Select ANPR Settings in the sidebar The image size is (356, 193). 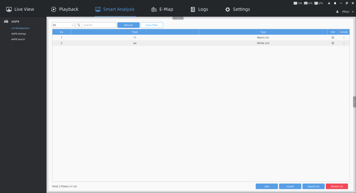(x=19, y=34)
